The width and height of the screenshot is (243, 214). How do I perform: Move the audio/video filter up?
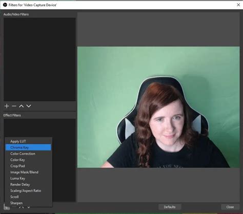point(22,106)
